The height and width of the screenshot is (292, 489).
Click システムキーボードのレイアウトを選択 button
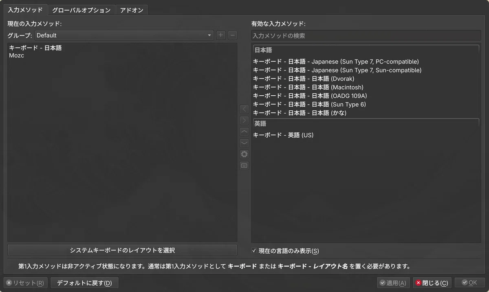tap(122, 250)
